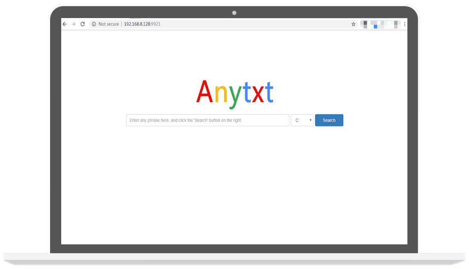
Task: Focus the 'Enter any phrase here' search box
Action: (207, 120)
